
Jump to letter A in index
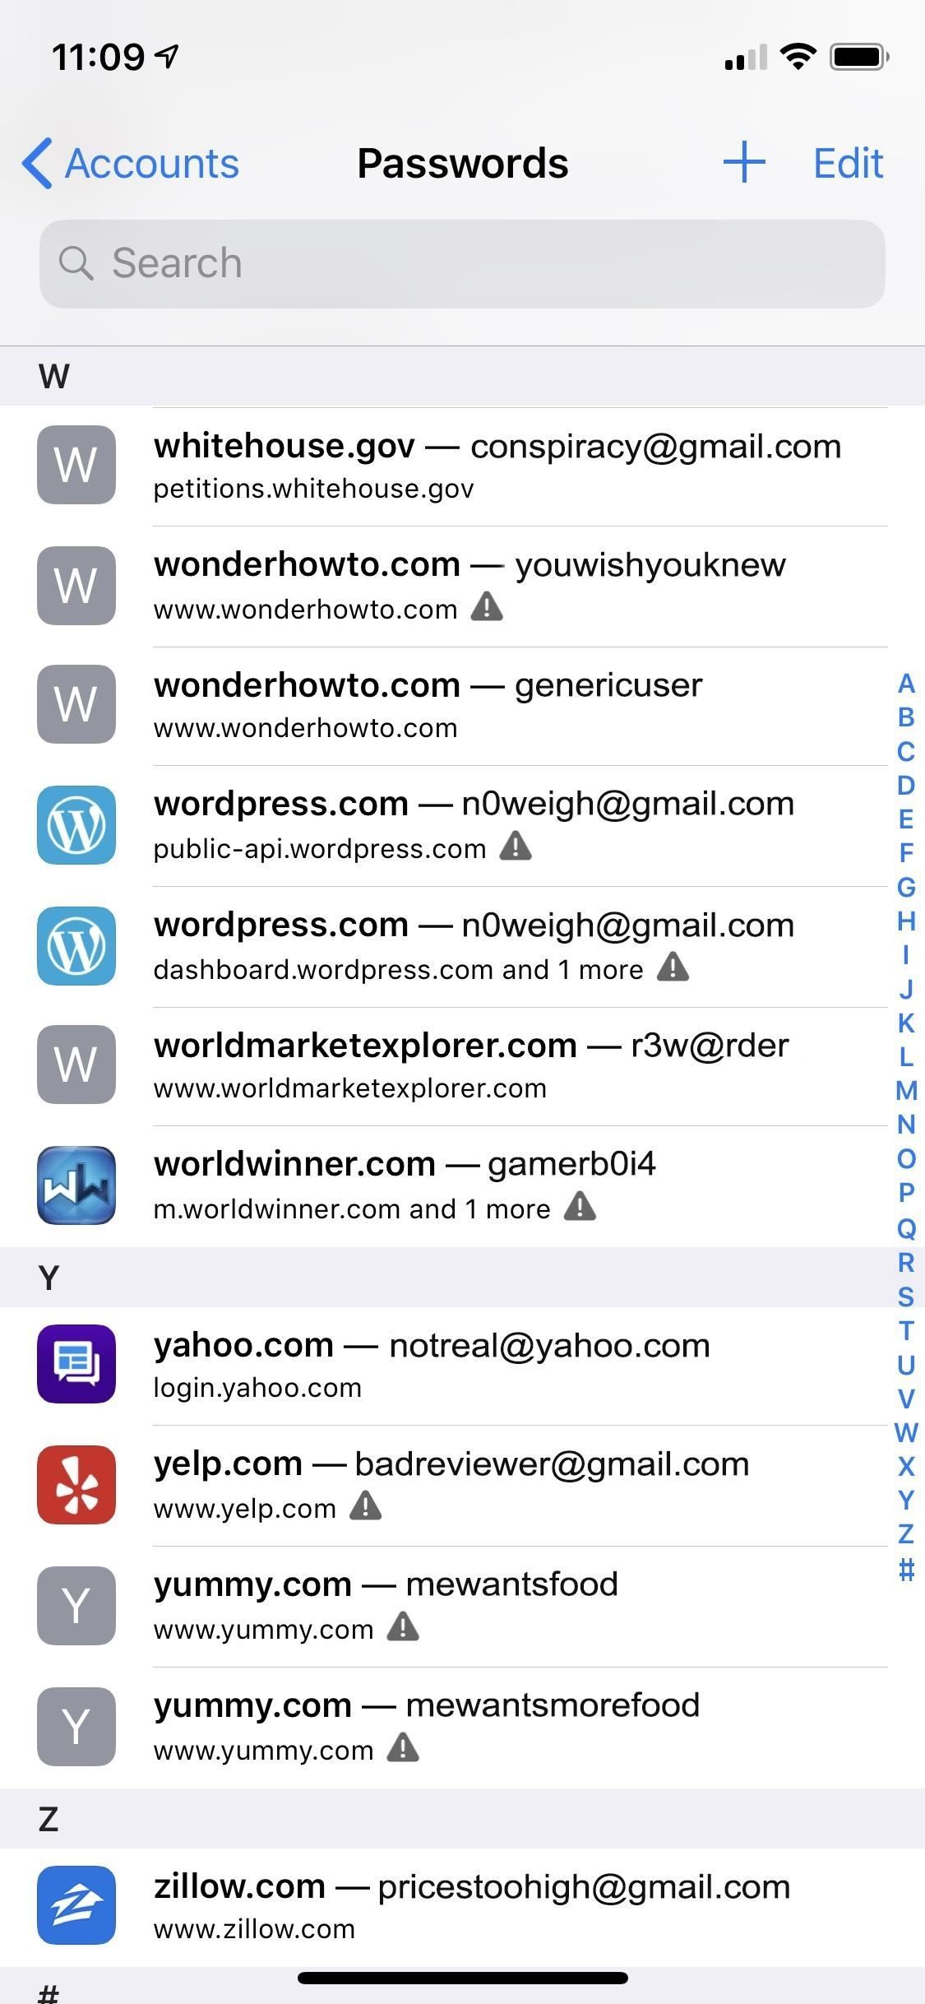(906, 684)
